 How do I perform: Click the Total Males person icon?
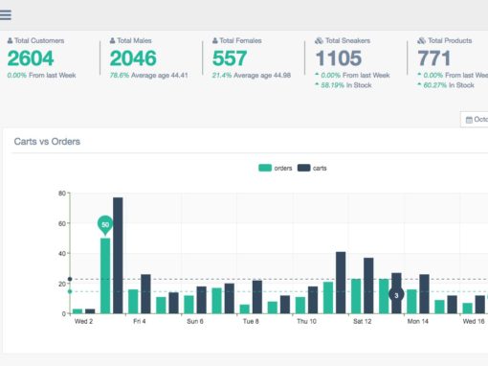pyautogui.click(x=112, y=40)
